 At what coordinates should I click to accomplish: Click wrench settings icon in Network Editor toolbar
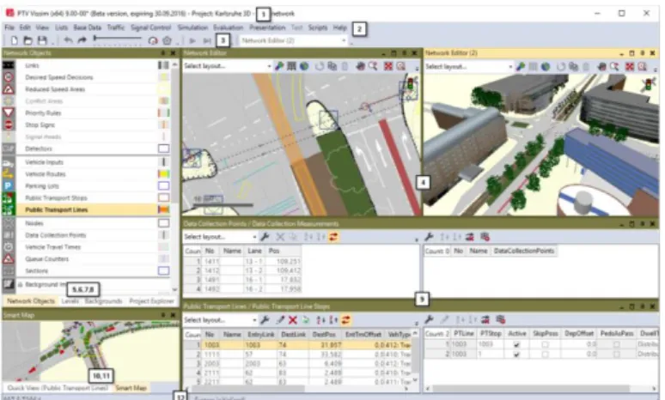tap(279, 67)
